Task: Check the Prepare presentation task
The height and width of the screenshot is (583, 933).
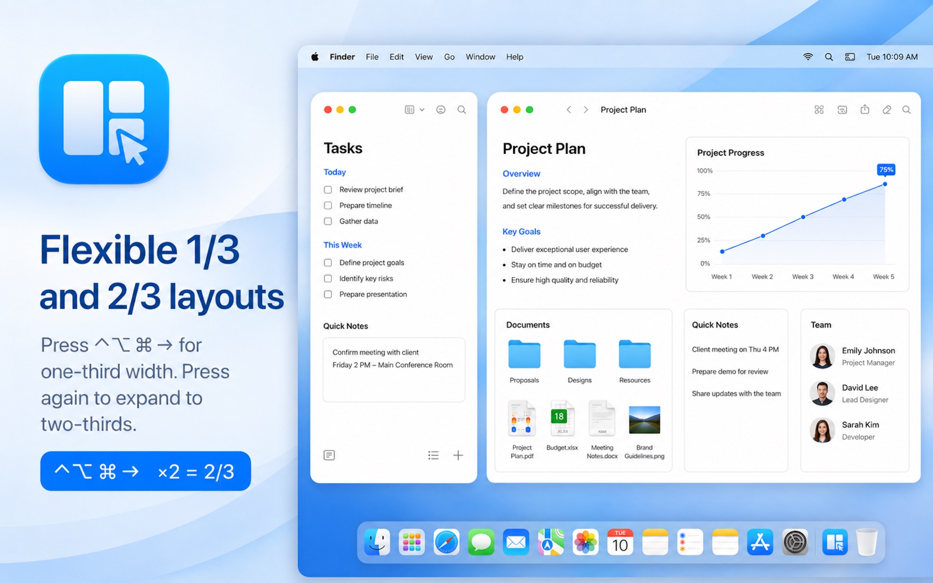Action: 328,294
